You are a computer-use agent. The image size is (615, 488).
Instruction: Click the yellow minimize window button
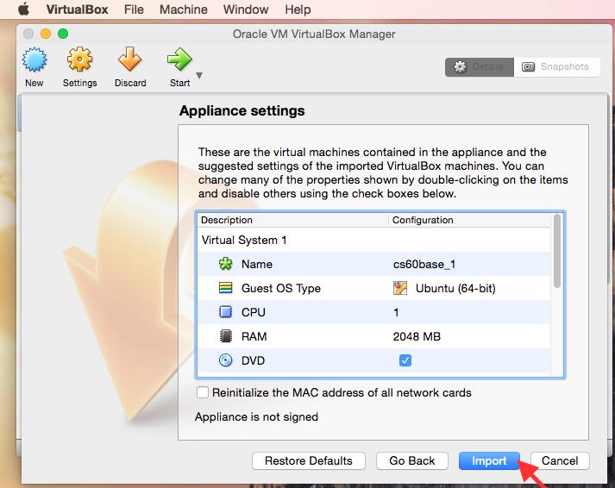click(x=46, y=34)
